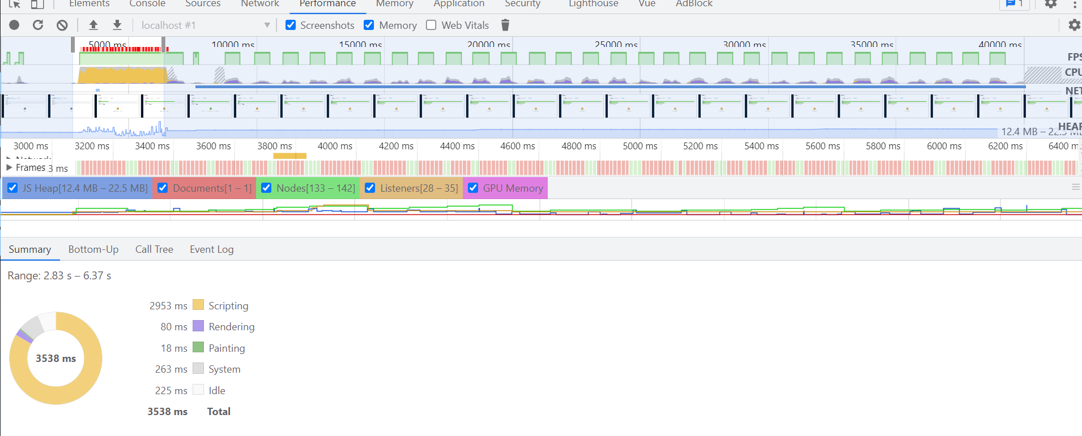Uncheck the Documents counter
This screenshot has width=1082, height=436.
[163, 188]
